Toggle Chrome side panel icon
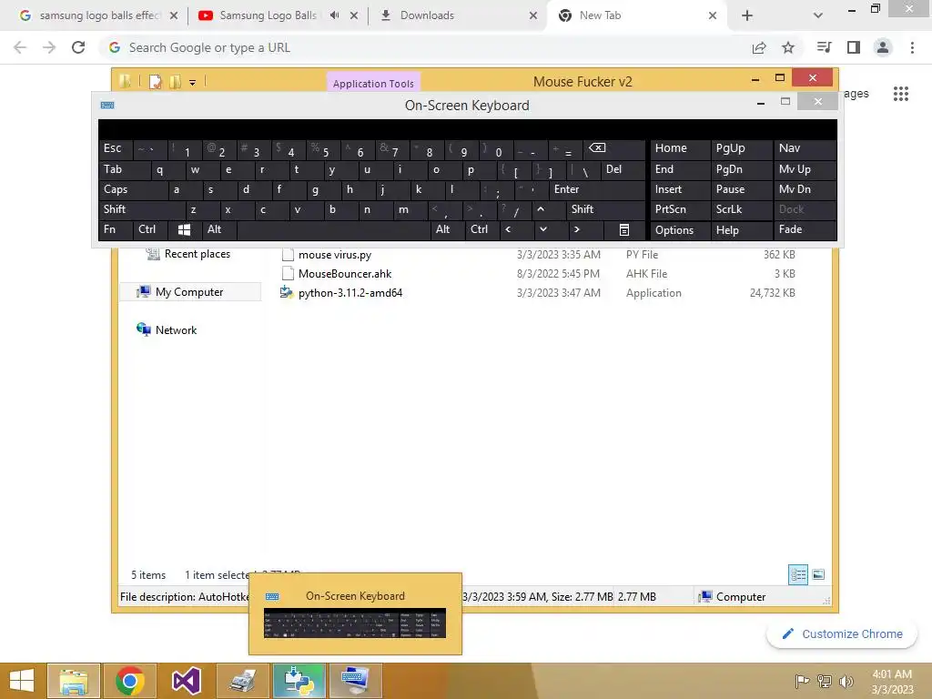This screenshot has width=932, height=699. (854, 47)
